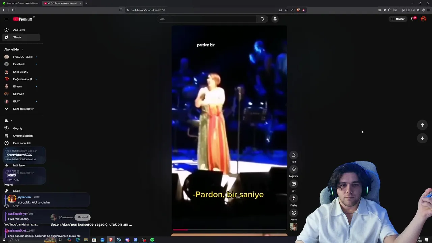Image resolution: width=432 pixels, height=243 pixels.
Task: Open the browser main hamburger menu
Action: (x=428, y=10)
